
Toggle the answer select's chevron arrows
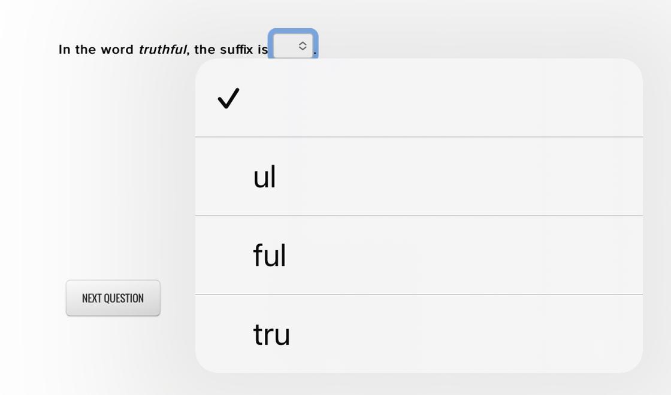(x=303, y=46)
